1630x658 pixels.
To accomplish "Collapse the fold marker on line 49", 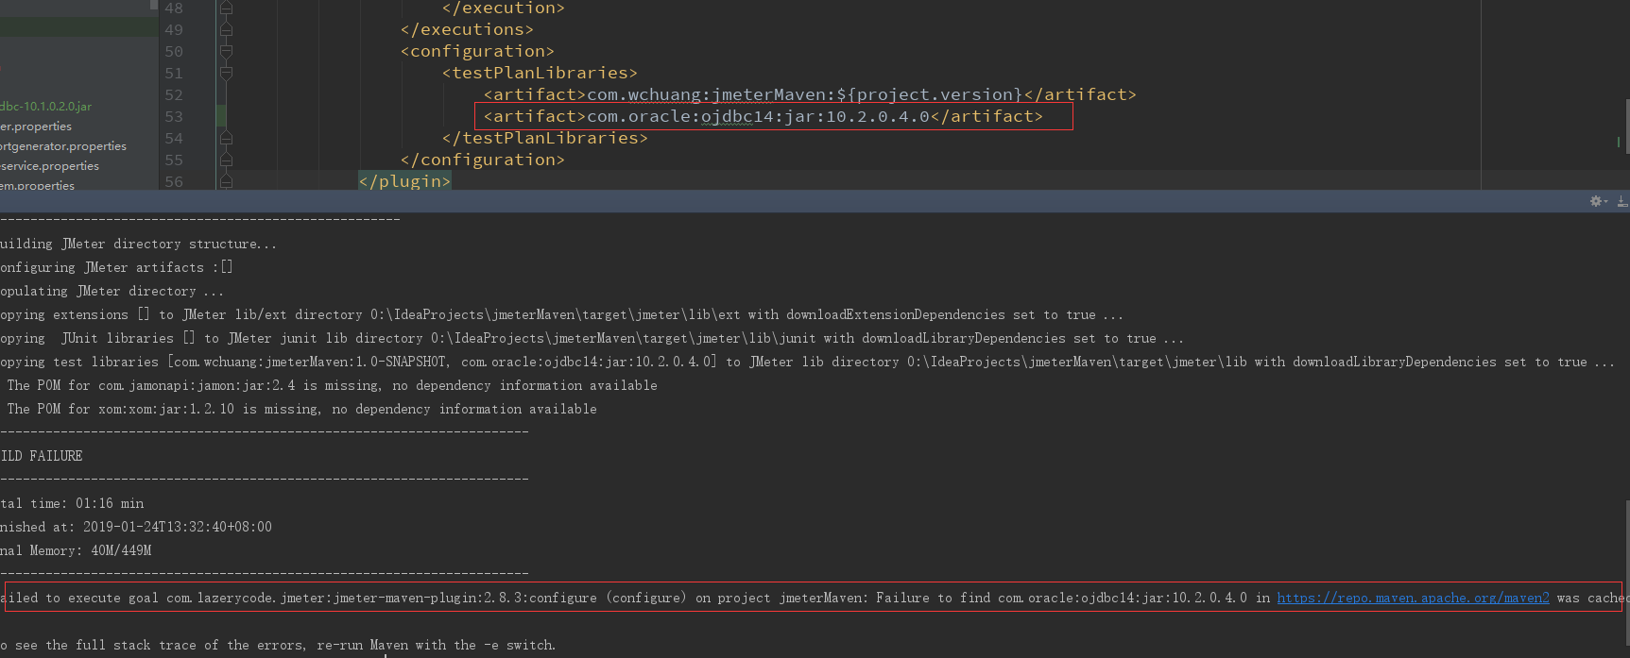I will 226,30.
